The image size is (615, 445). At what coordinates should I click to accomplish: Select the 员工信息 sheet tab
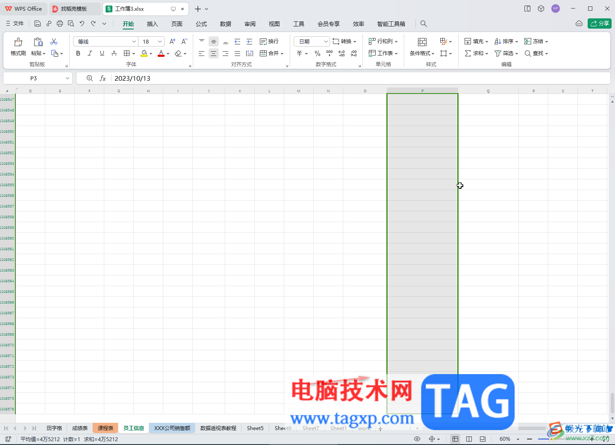point(134,428)
